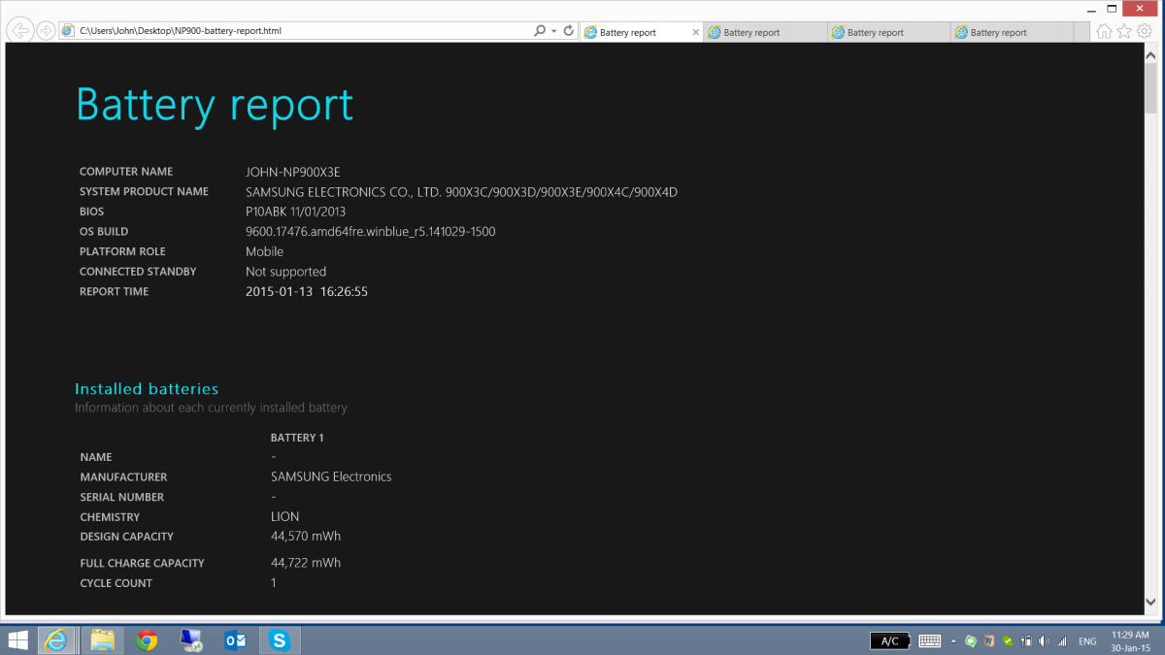The width and height of the screenshot is (1165, 655).
Task: Click the JOHN-NP900X3E computer name value
Action: coord(293,172)
